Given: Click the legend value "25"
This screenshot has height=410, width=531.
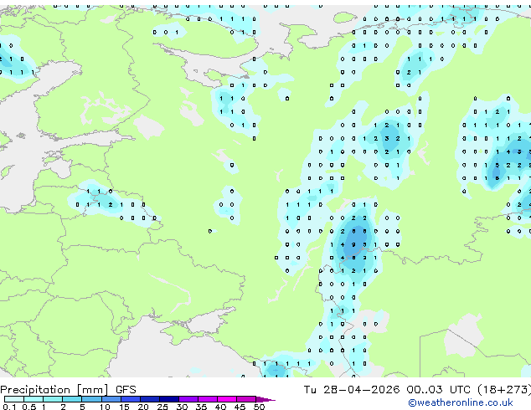Looking at the screenshot, I should pyautogui.click(x=162, y=407).
